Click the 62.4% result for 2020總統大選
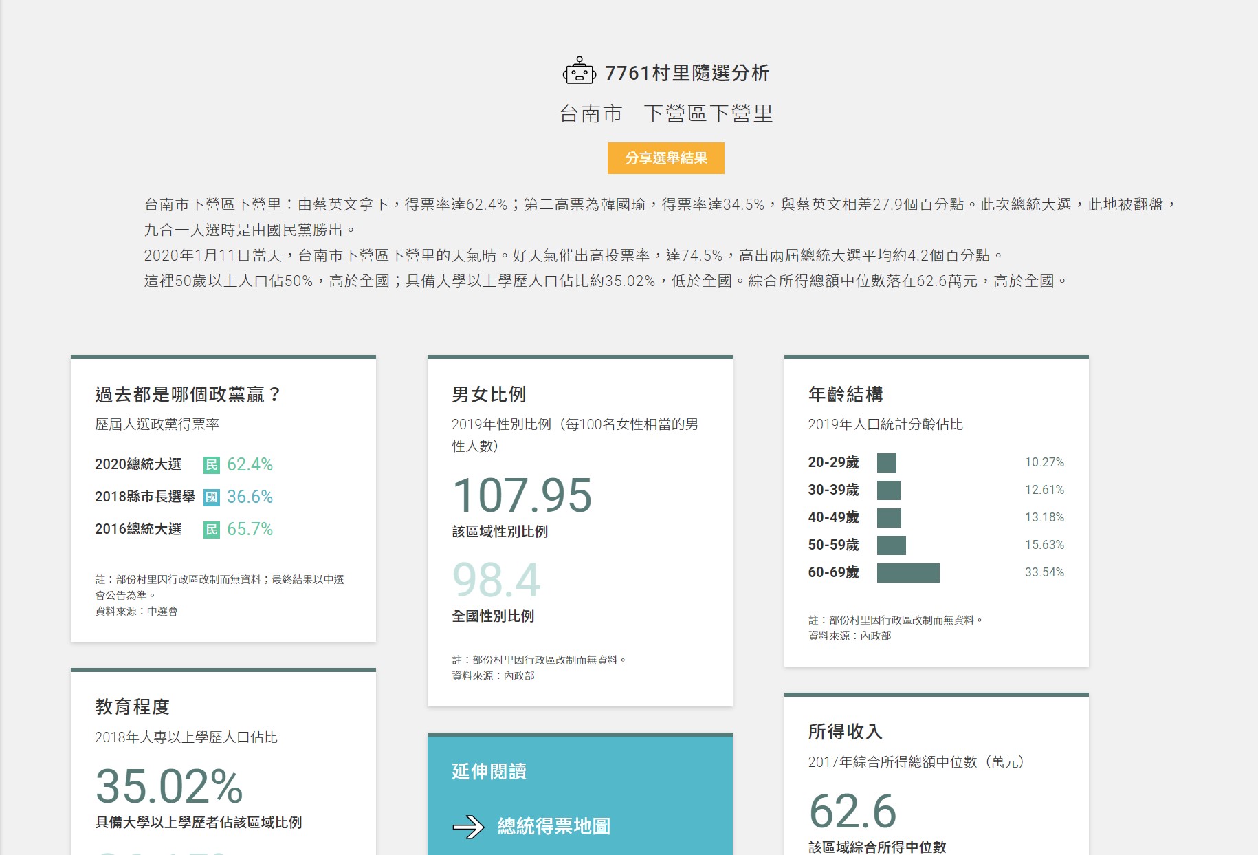 point(250,464)
